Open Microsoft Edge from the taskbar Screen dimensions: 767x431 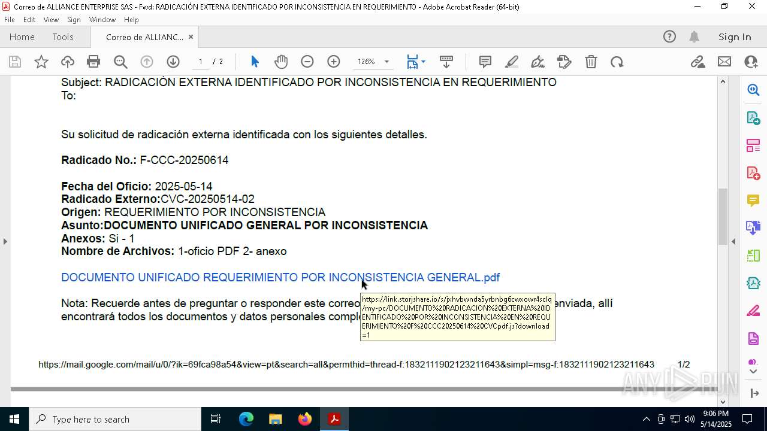coord(246,419)
